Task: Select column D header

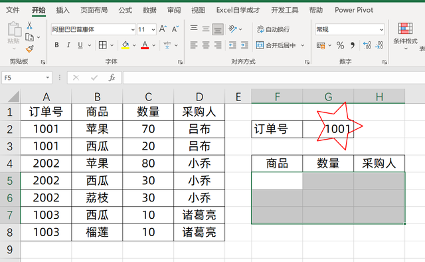Action: tap(199, 96)
